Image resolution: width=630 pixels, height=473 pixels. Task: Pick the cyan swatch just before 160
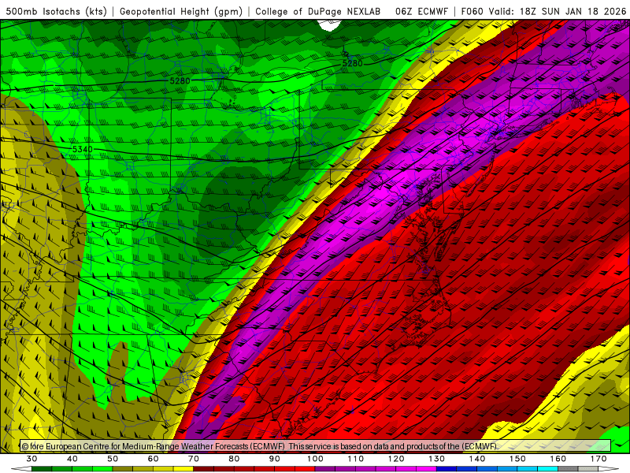click(547, 469)
